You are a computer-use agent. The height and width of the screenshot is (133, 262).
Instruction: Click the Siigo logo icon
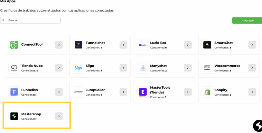coord(78,68)
